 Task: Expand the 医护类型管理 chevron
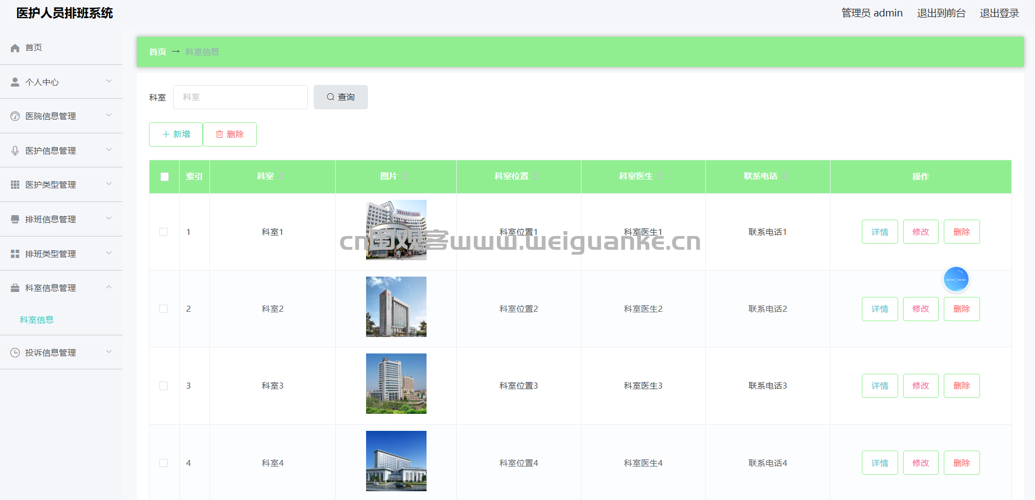pyautogui.click(x=109, y=184)
